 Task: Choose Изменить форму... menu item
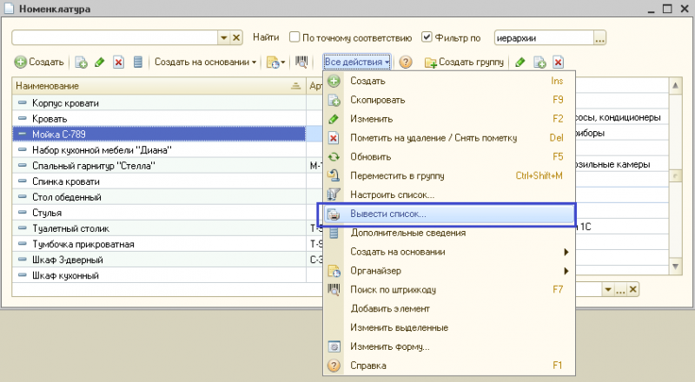click(x=449, y=346)
